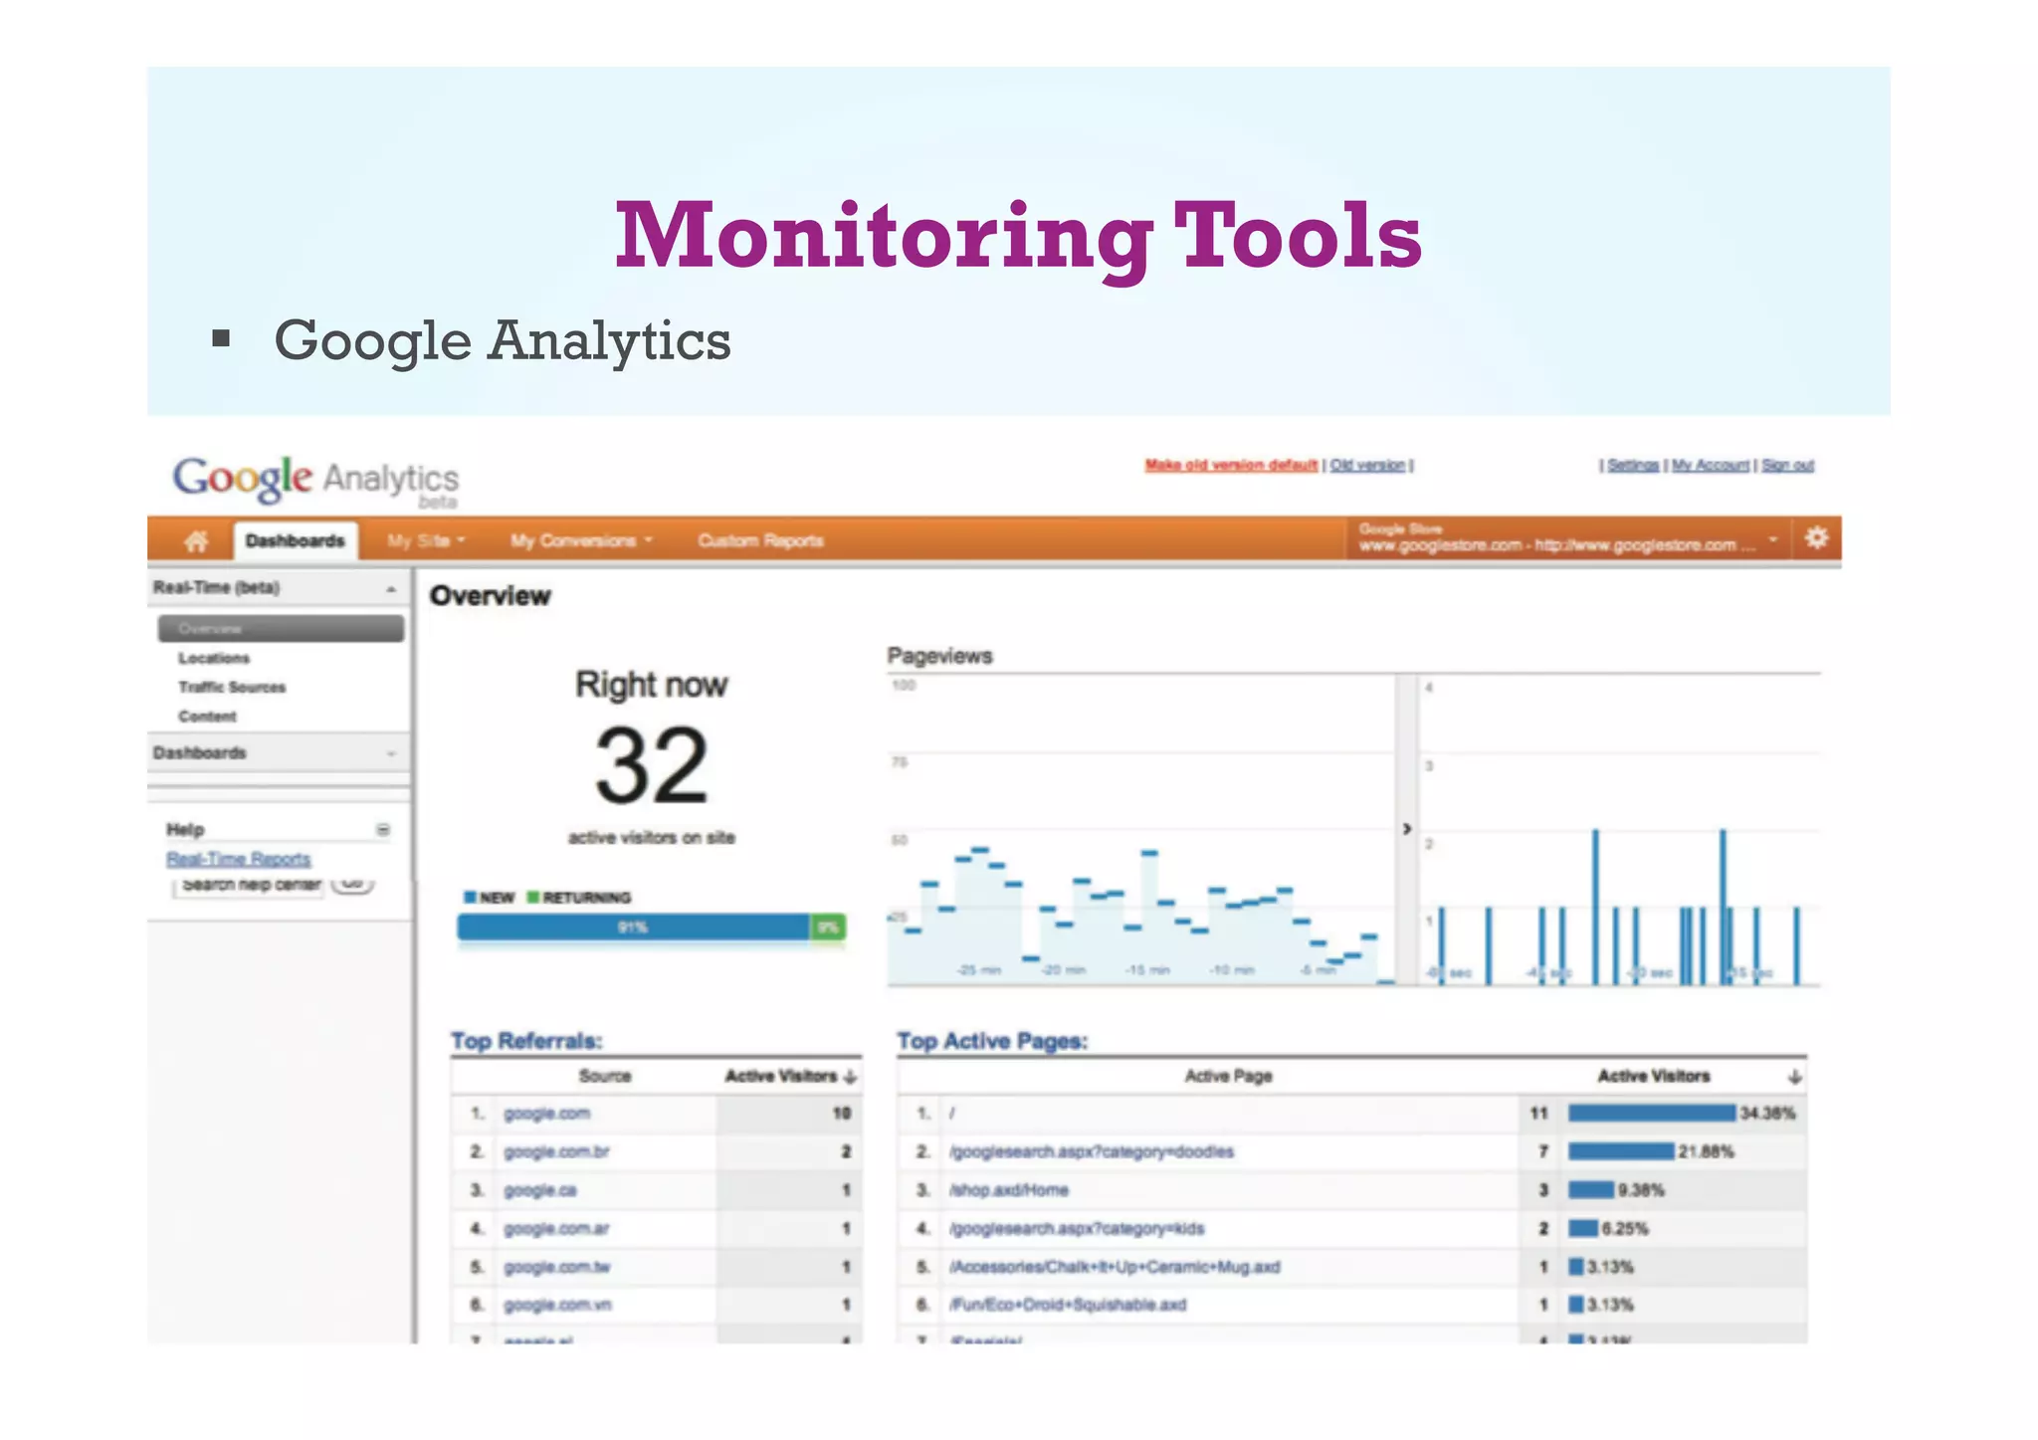The image size is (2038, 1440).
Task: Open the google.com.vn referral source
Action: pyautogui.click(x=557, y=1305)
